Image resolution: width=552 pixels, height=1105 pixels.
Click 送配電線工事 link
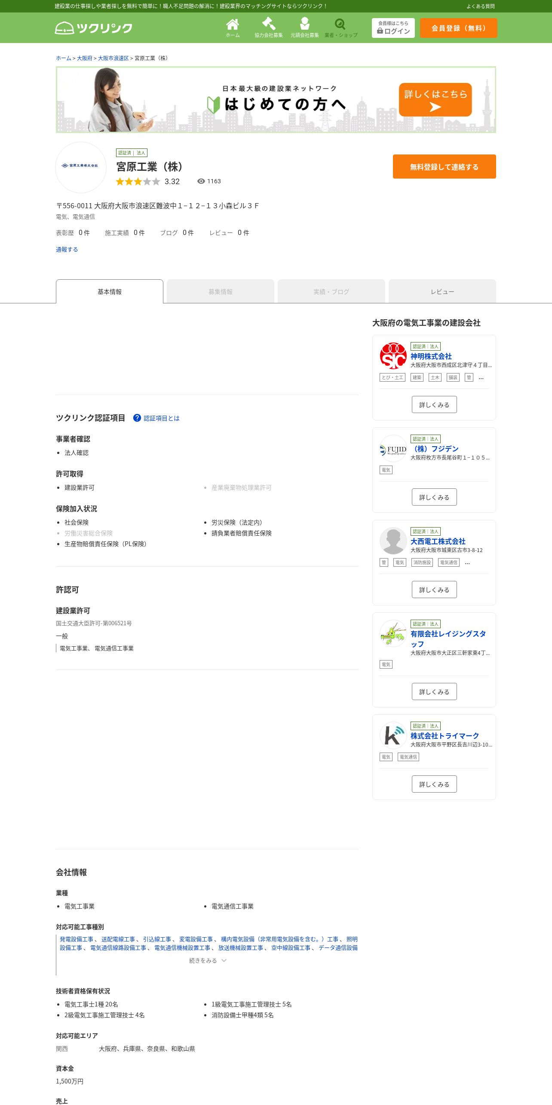pos(118,939)
